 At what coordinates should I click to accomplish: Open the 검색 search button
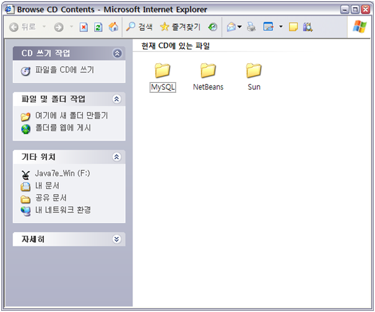[x=139, y=27]
